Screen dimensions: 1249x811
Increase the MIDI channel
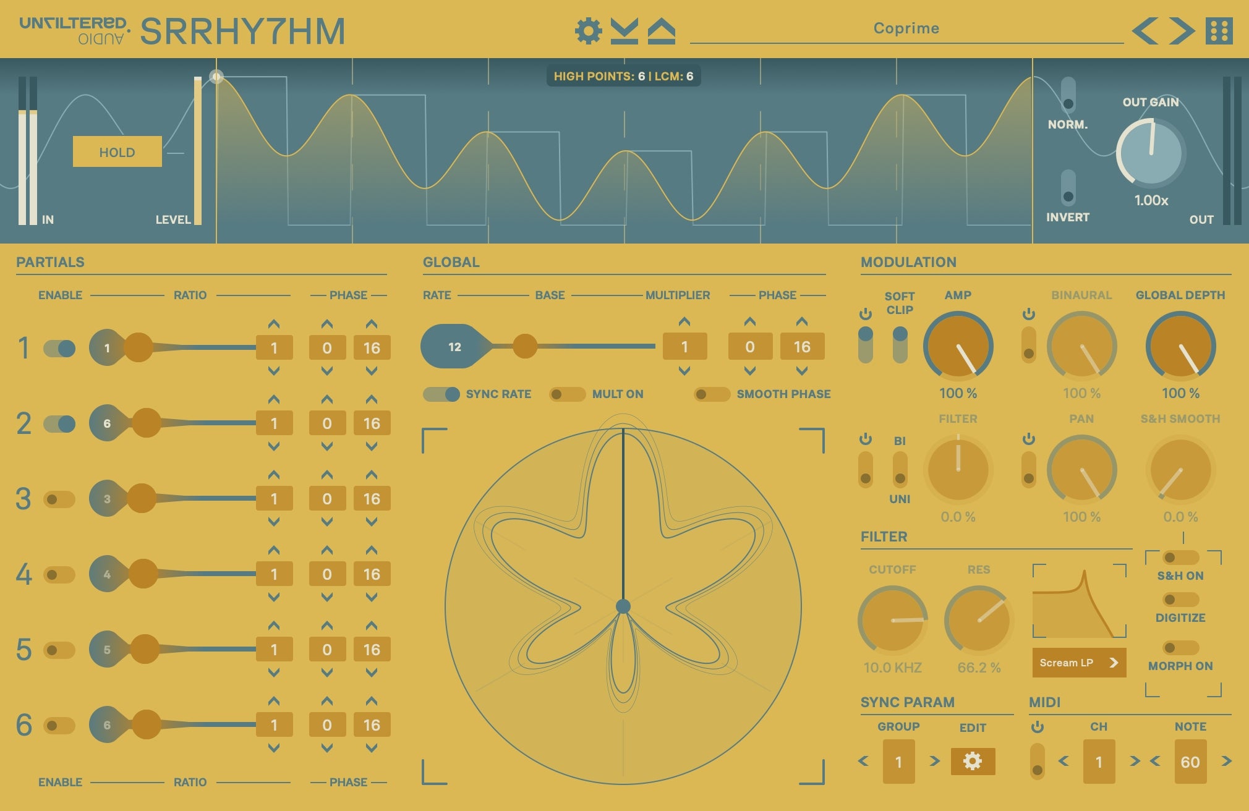(x=1135, y=761)
